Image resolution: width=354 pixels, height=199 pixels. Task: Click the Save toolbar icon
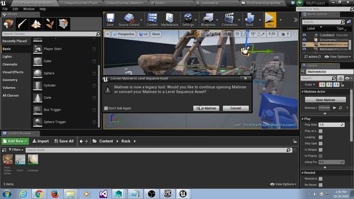110,20
